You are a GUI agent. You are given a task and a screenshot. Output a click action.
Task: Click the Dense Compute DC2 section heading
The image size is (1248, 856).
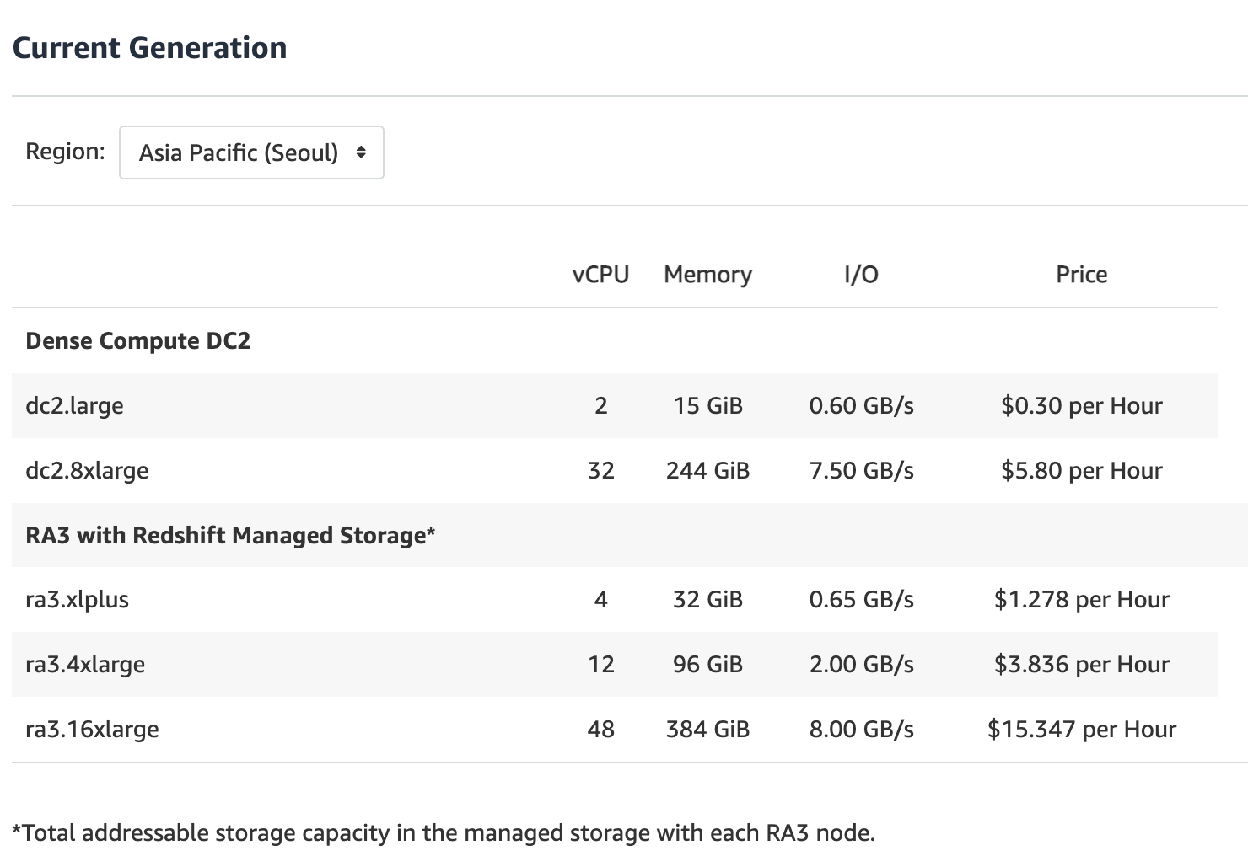[x=138, y=341]
